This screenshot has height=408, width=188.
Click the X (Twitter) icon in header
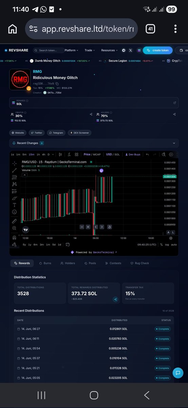tap(131, 50)
